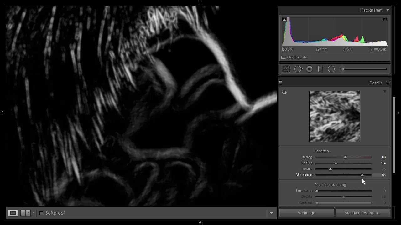Click the Betrag sharpening slider
The height and width of the screenshot is (225, 401).
pyautogui.click(x=343, y=157)
